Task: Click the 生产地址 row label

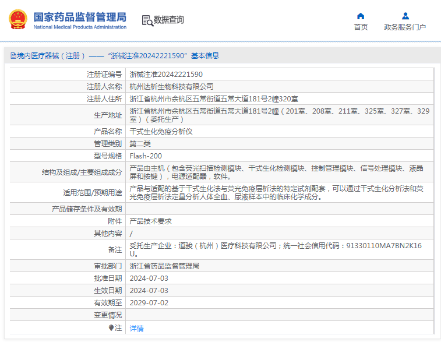Action: pyautogui.click(x=108, y=115)
